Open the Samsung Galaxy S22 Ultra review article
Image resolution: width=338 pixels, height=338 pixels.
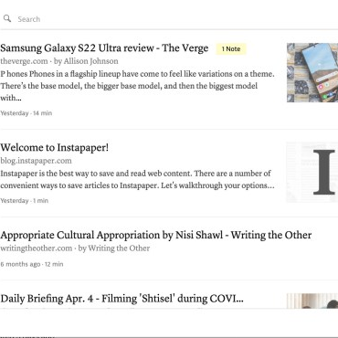click(x=104, y=48)
